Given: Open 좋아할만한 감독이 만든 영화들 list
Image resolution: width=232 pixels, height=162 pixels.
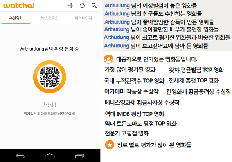Looking at the screenshot, I should coord(159,22).
